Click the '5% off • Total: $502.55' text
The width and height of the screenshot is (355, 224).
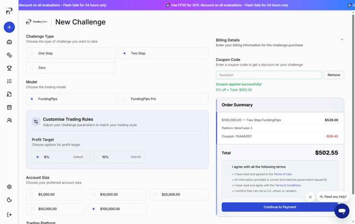click(234, 90)
